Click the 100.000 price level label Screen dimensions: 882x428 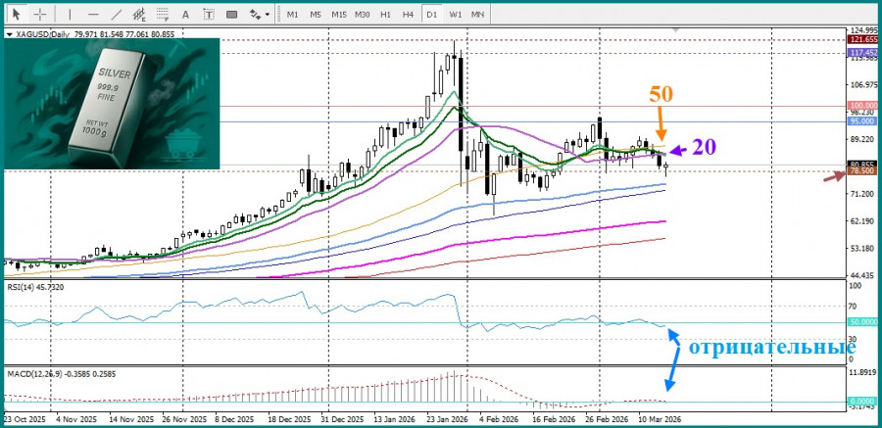(x=862, y=106)
